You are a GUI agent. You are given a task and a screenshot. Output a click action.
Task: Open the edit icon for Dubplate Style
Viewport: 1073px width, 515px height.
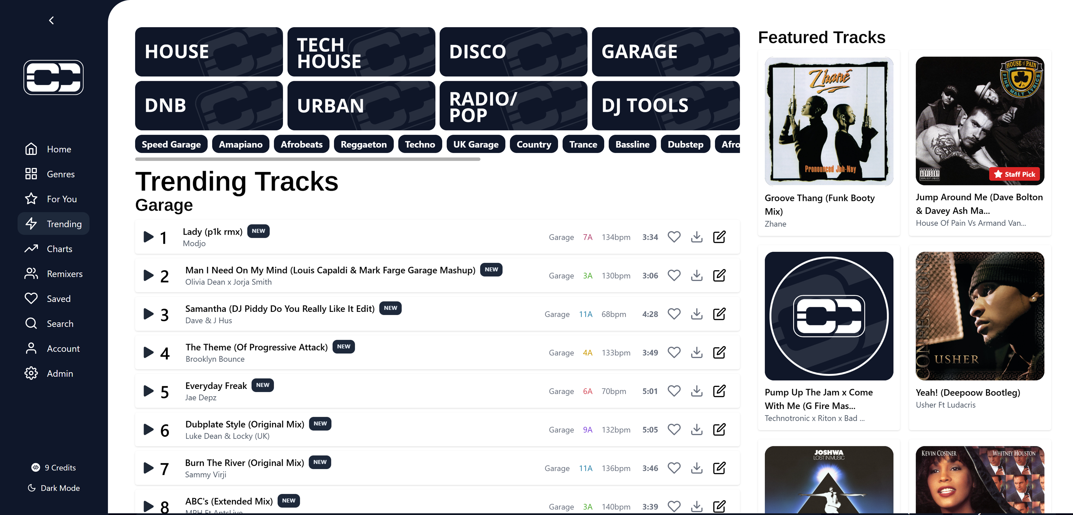point(719,430)
